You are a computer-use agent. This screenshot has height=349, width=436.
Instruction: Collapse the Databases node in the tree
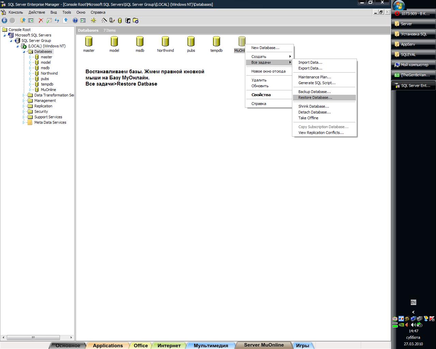24,52
